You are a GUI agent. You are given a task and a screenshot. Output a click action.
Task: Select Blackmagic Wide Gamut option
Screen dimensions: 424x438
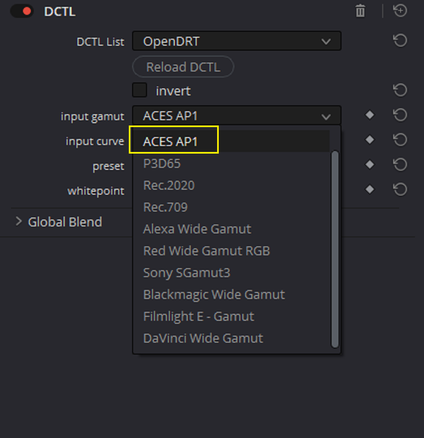click(231, 295)
